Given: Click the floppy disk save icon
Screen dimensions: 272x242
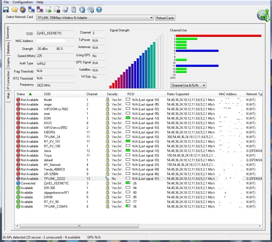Looking at the screenshot, I should pos(6,10).
